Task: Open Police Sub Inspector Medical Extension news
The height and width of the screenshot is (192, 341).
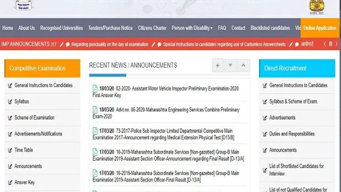Action: click(x=163, y=134)
